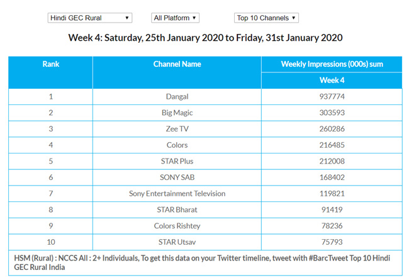Click the Week 4 date range heading
Screen dimensions: 411x280
(205, 38)
